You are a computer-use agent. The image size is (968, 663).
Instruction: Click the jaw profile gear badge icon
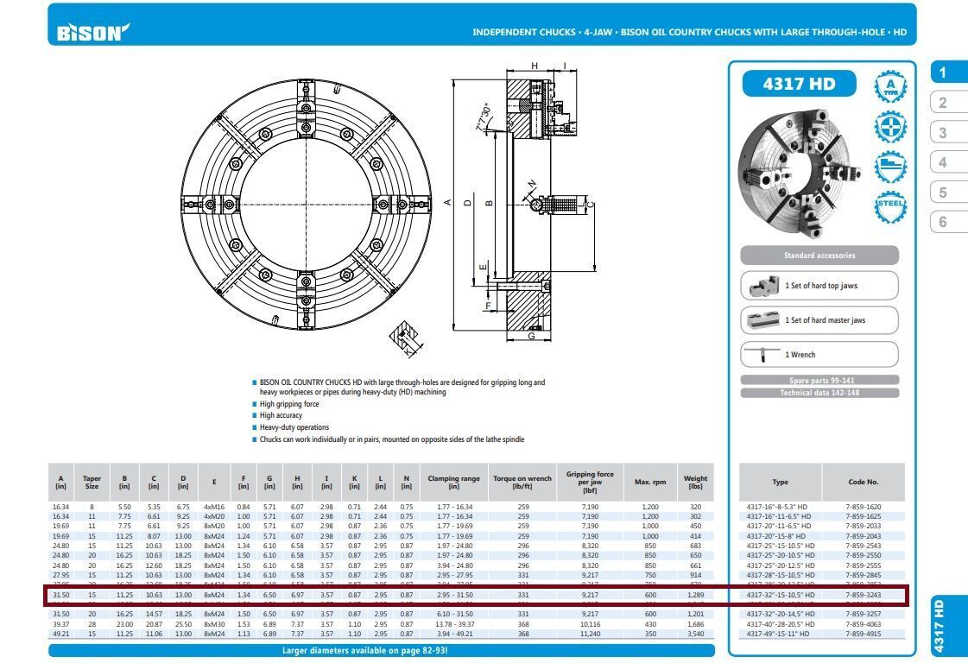point(890,167)
